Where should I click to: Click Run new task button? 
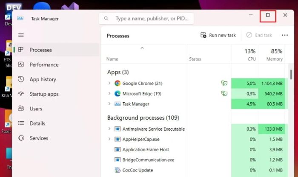coord(218,35)
